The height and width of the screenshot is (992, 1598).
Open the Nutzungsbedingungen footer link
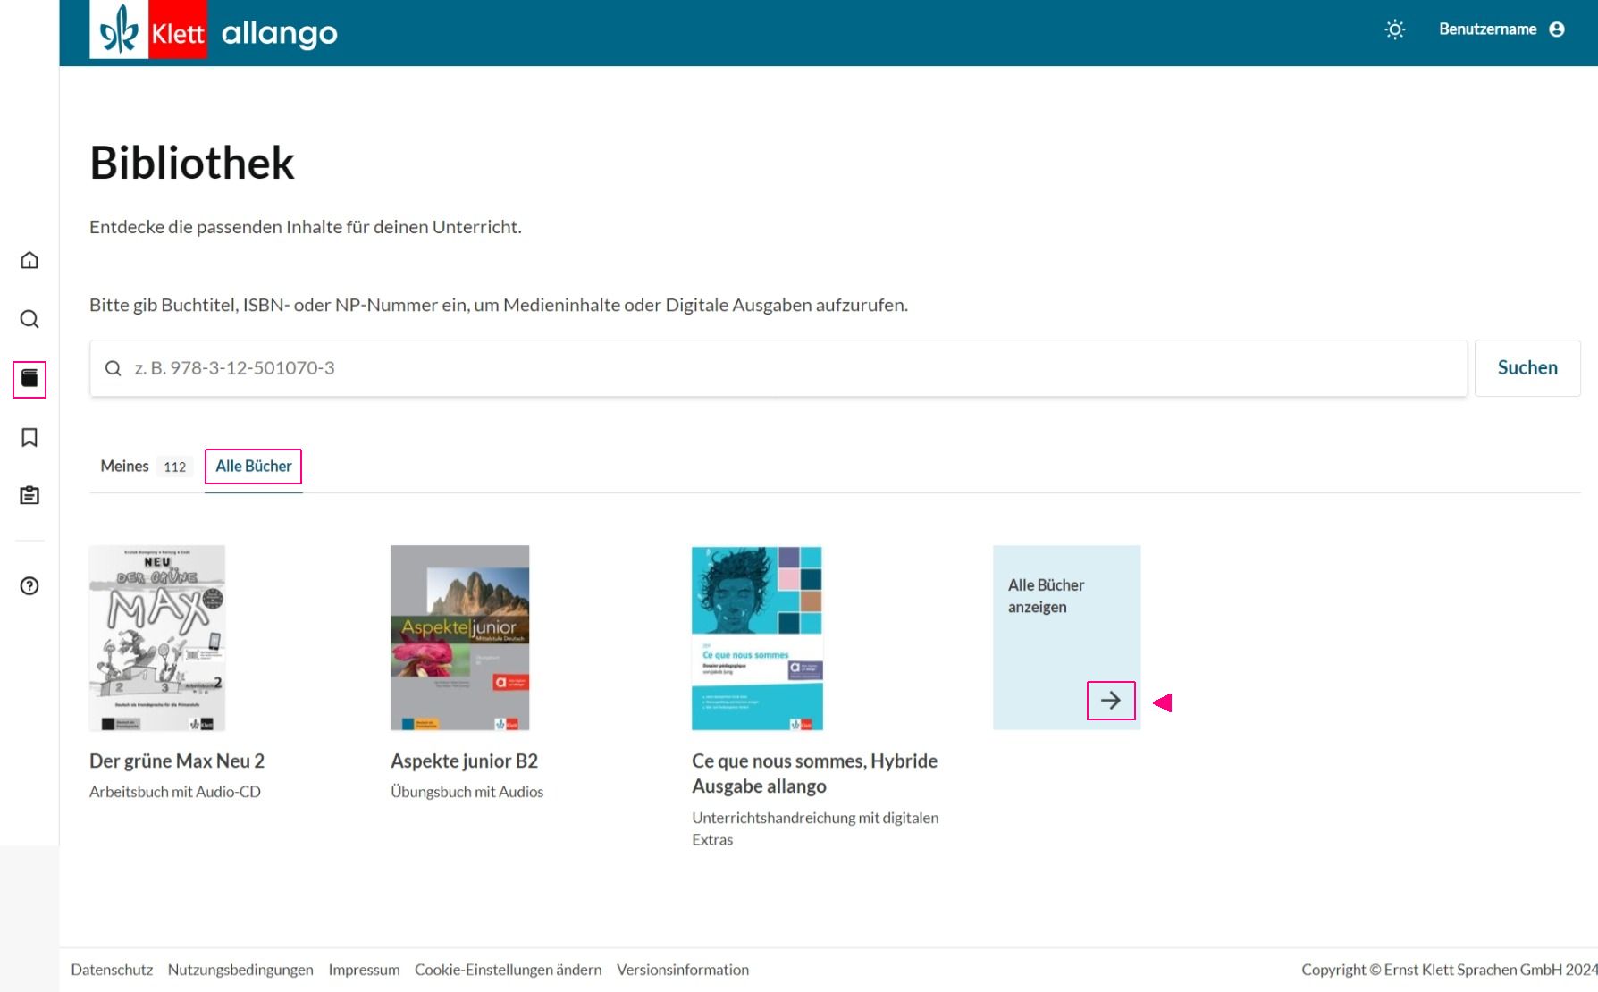coord(240,970)
